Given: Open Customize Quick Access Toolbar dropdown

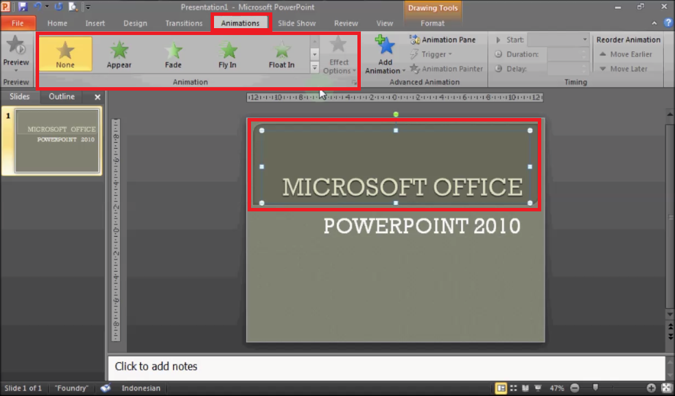Looking at the screenshot, I should [x=87, y=8].
